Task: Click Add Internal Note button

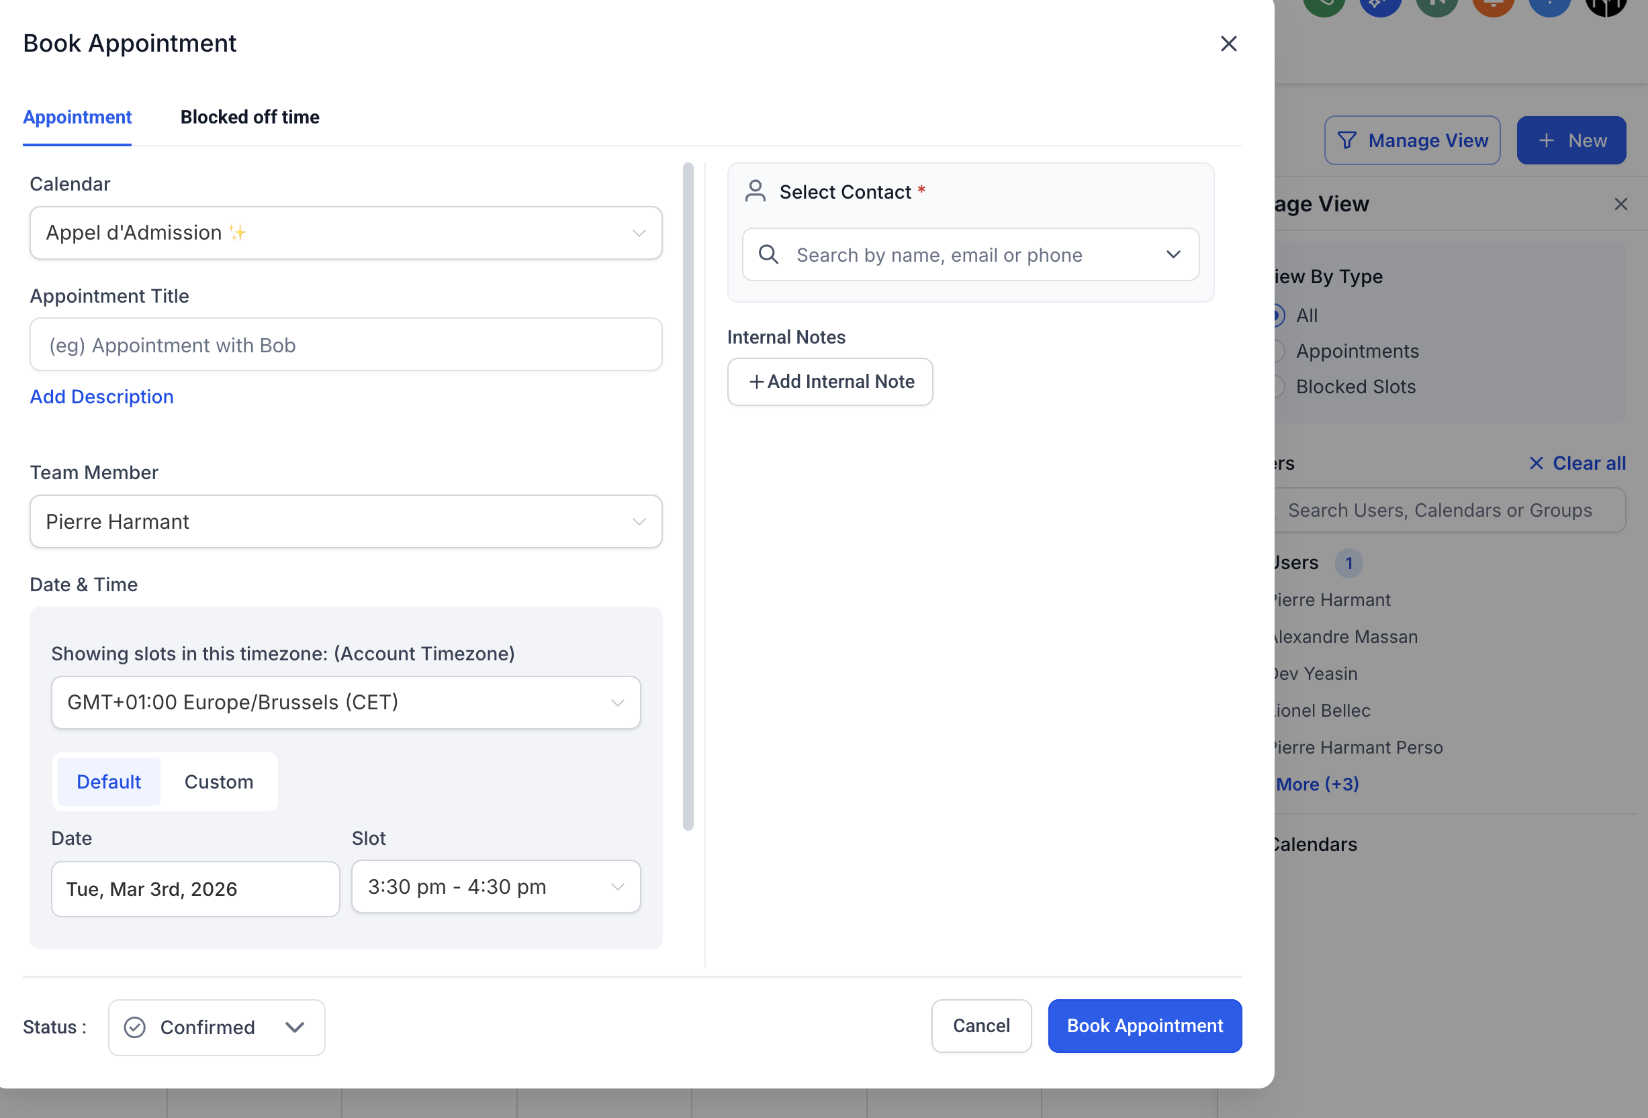Action: point(829,382)
